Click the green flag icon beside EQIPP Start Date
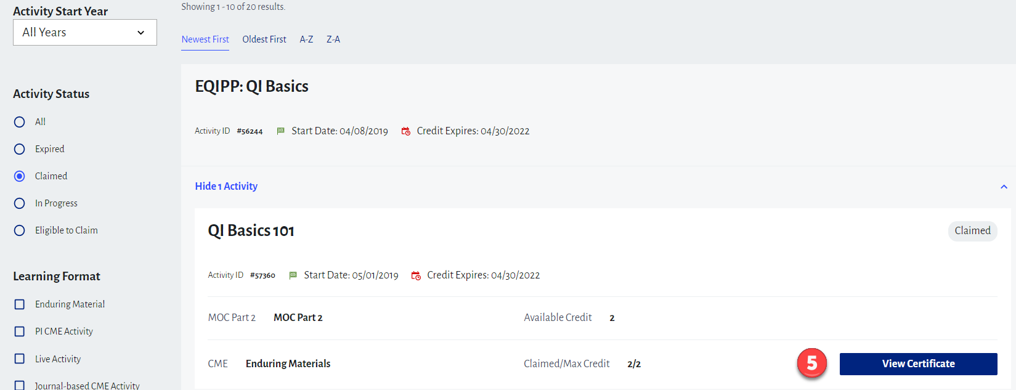Viewport: 1016px width, 390px height. point(281,131)
